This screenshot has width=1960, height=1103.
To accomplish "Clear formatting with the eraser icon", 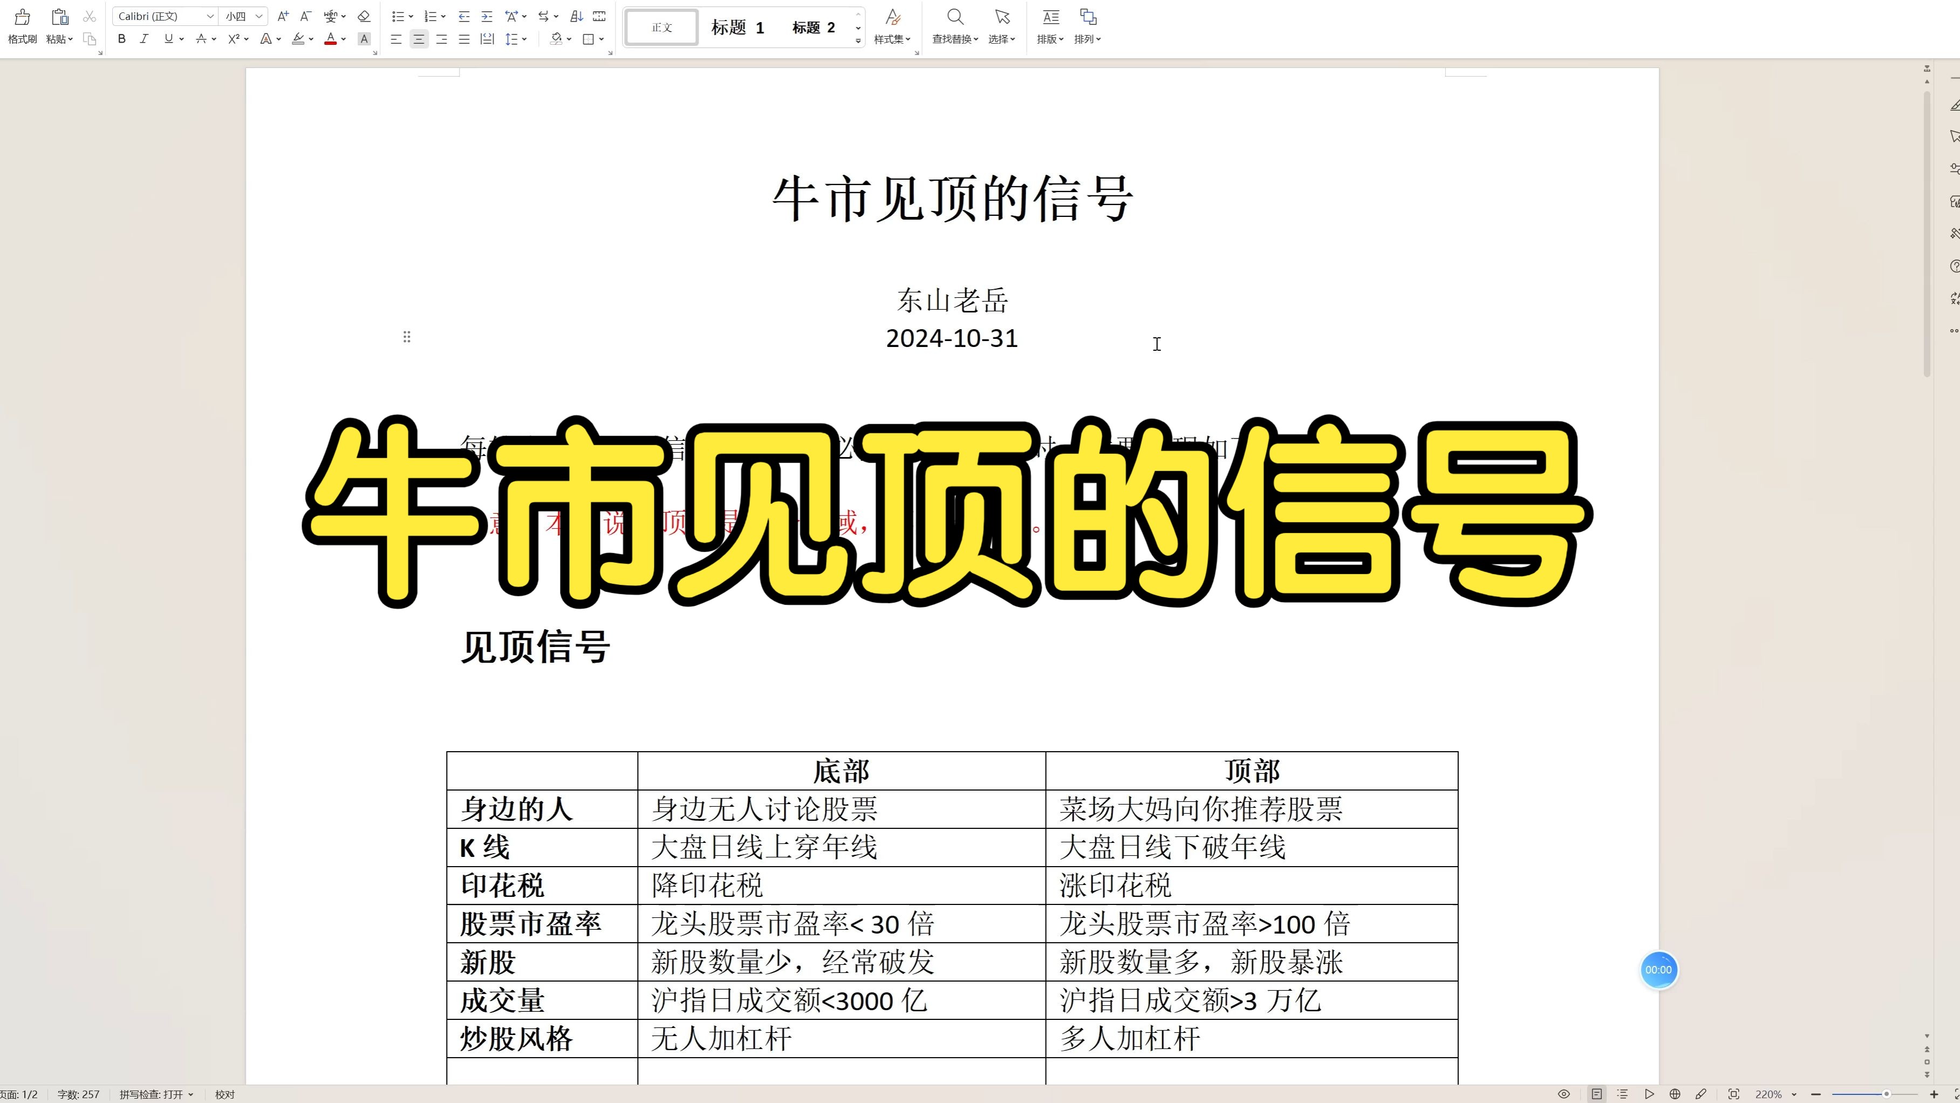I will point(364,16).
